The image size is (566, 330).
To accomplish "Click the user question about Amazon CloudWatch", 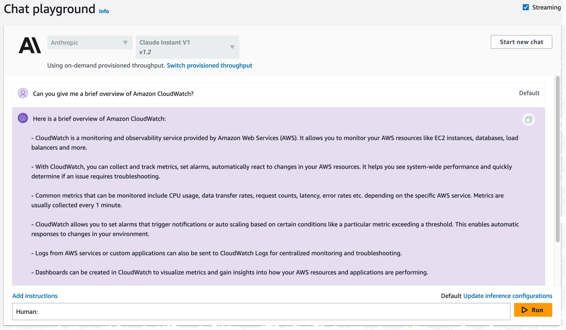I will point(113,94).
